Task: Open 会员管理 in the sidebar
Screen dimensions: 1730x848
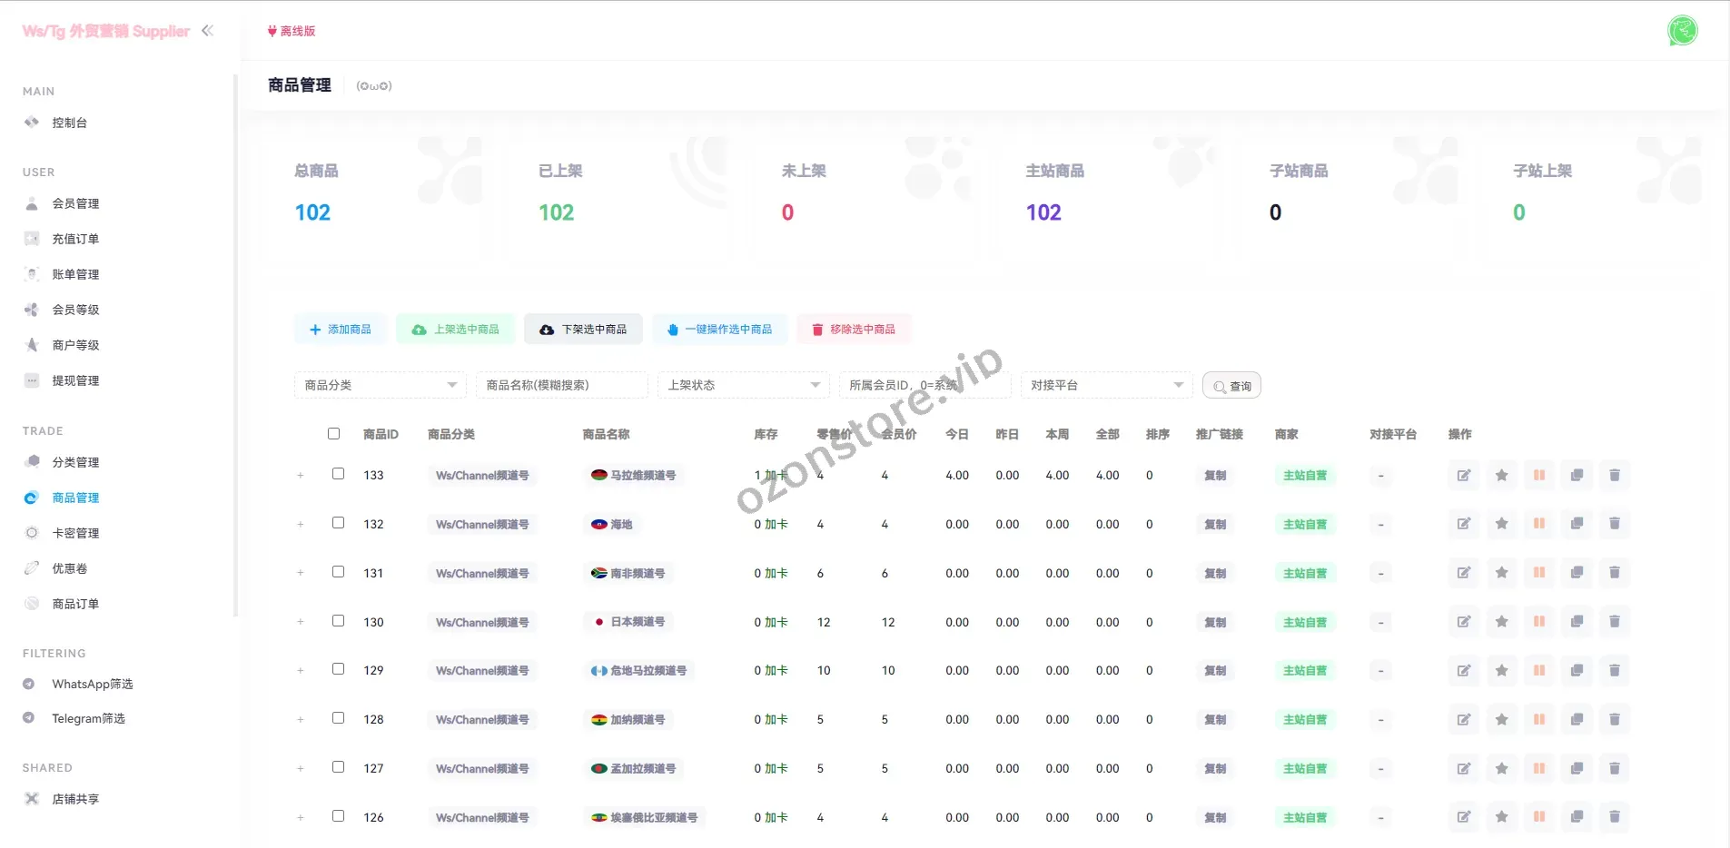Action: tap(75, 203)
